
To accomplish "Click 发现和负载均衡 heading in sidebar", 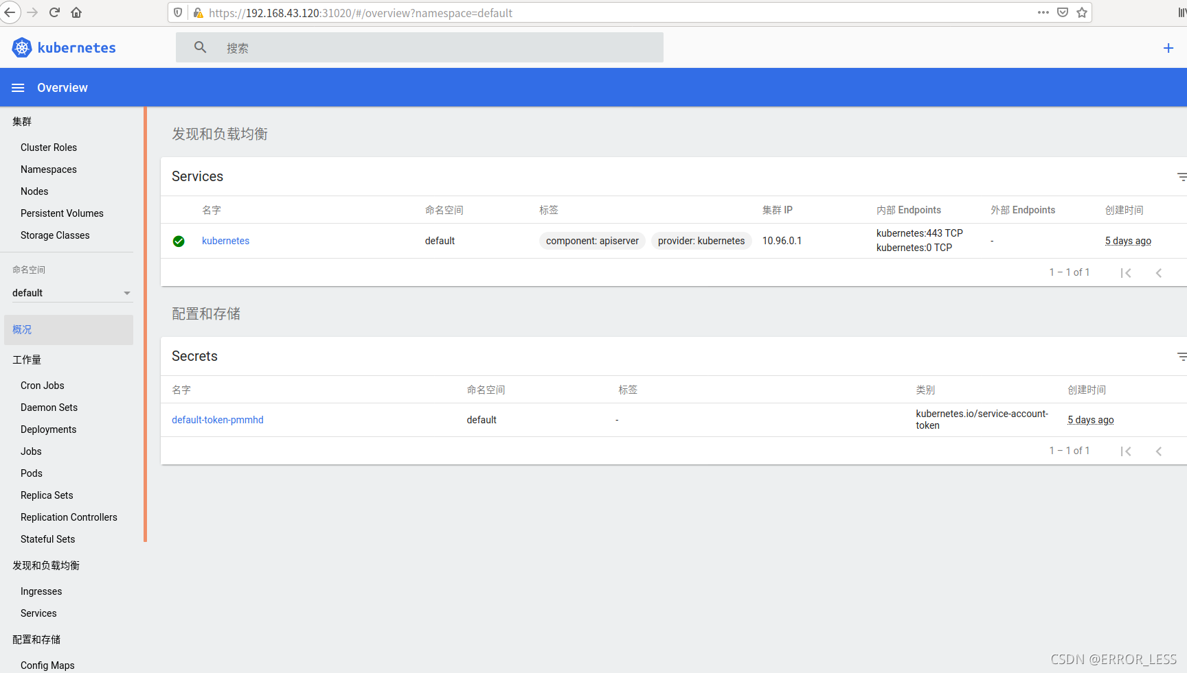I will 46,565.
